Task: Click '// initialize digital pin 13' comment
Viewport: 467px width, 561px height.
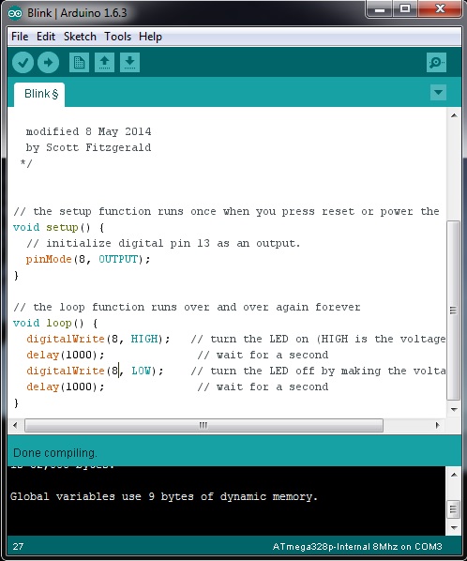Action: click(163, 243)
